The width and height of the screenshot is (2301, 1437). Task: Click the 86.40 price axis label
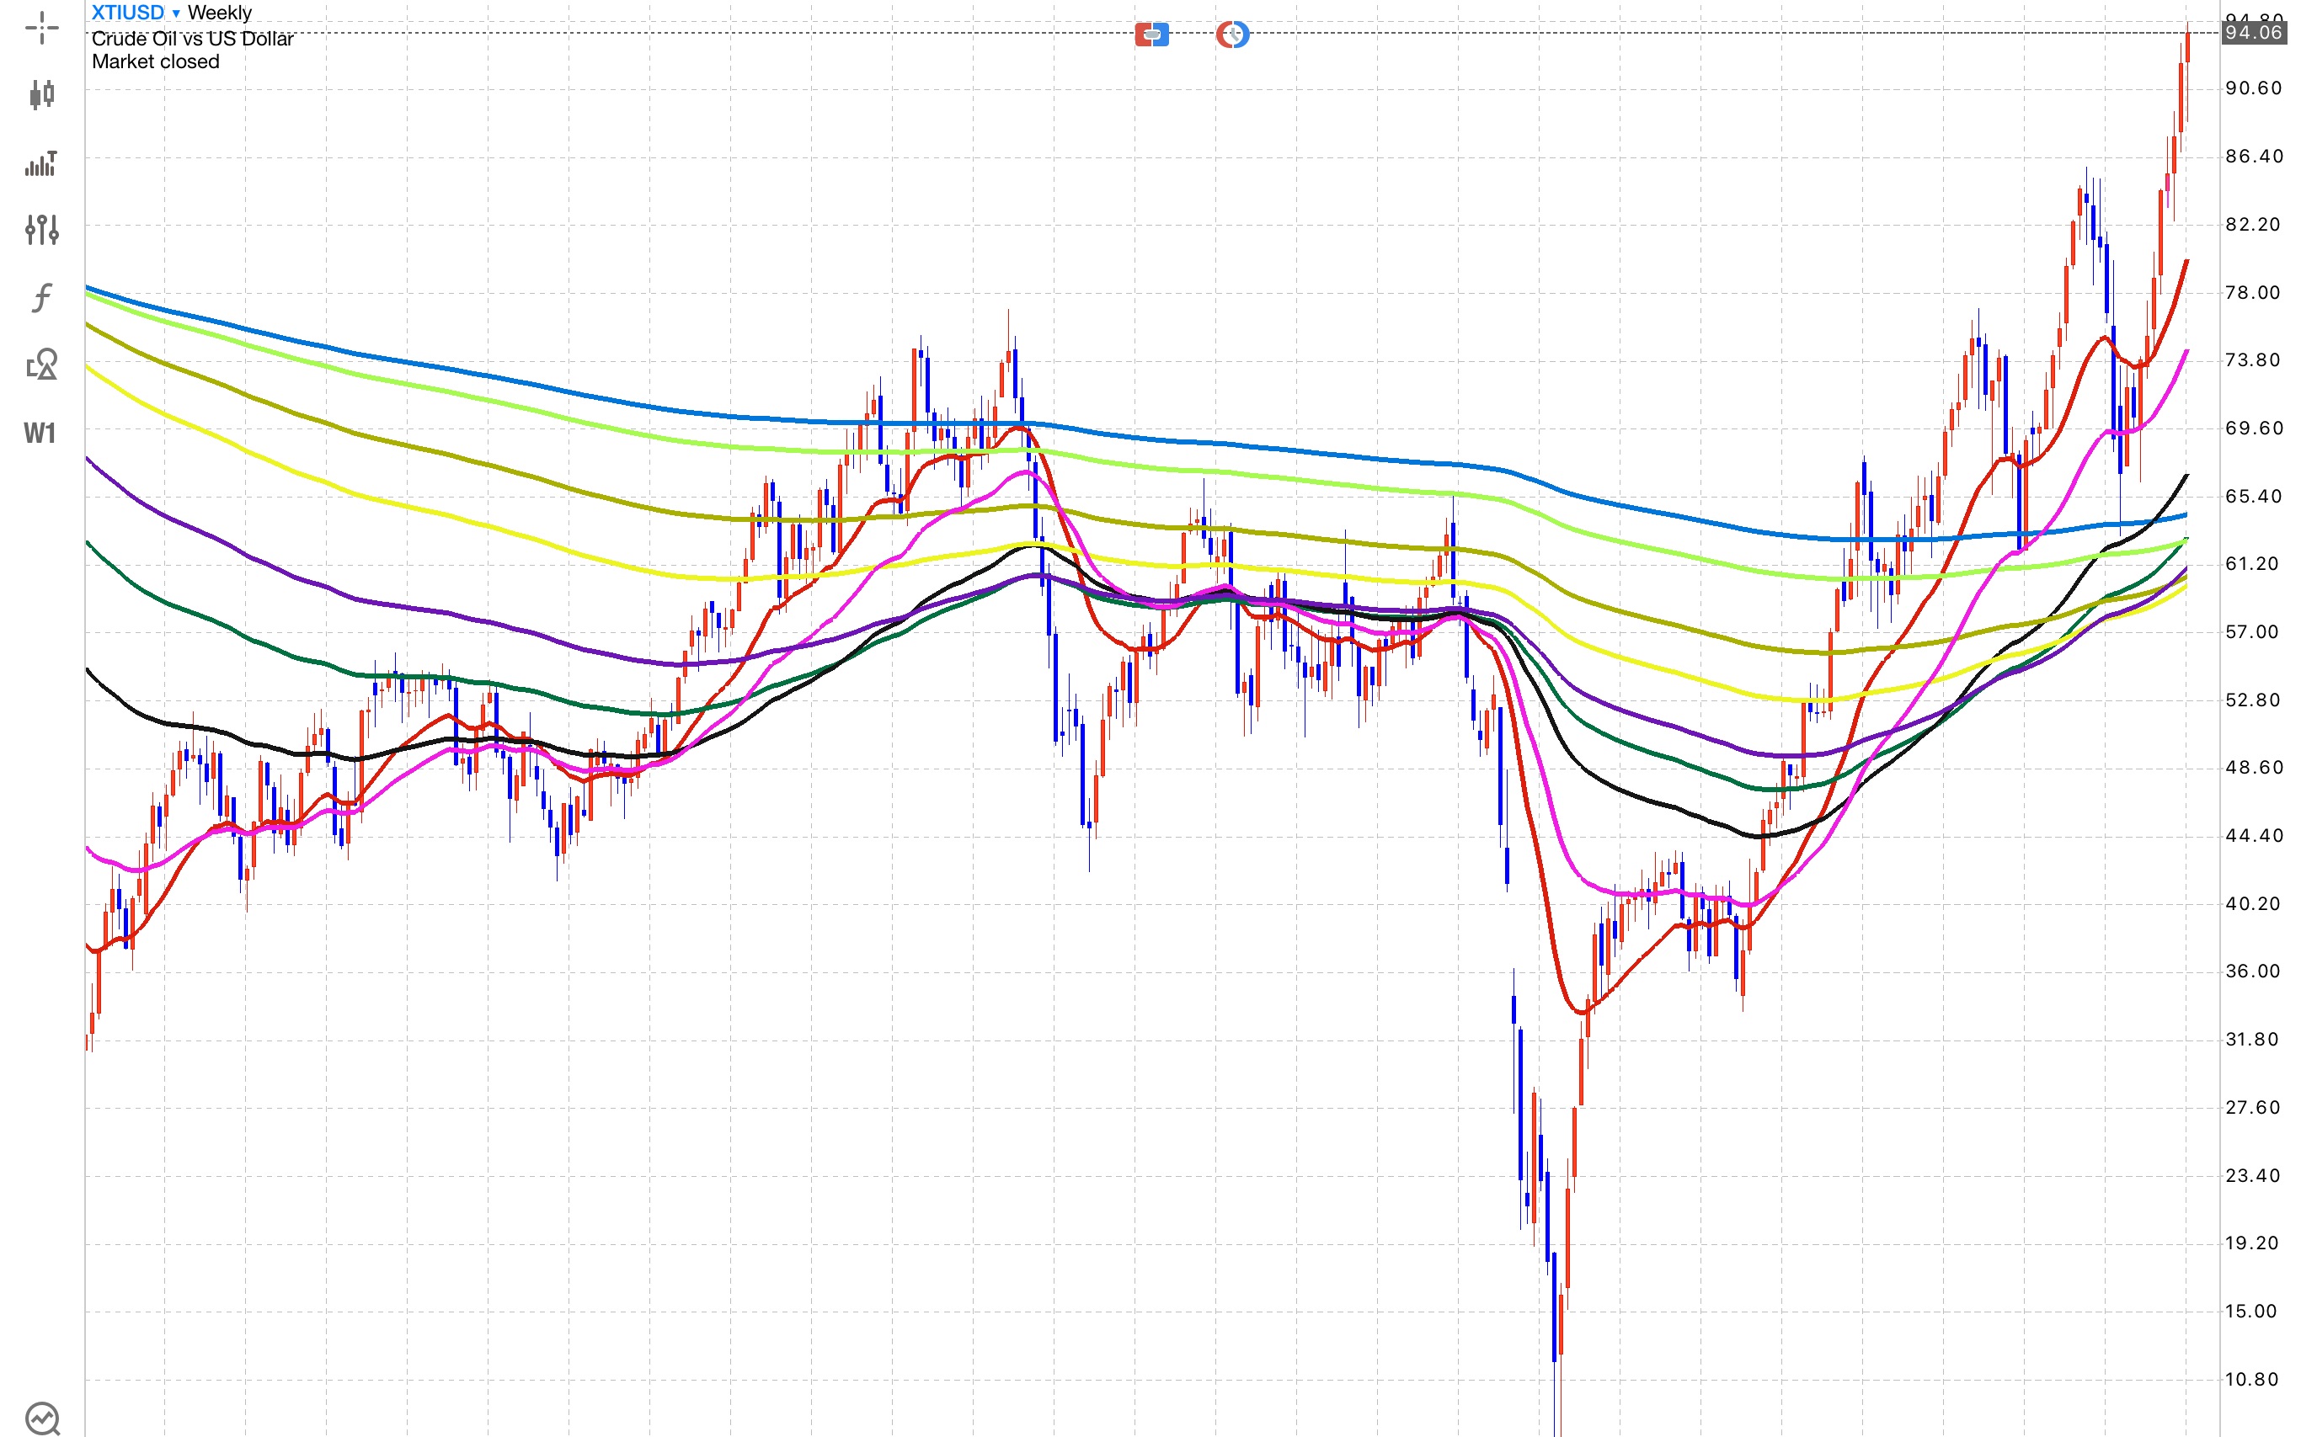pos(2254,157)
